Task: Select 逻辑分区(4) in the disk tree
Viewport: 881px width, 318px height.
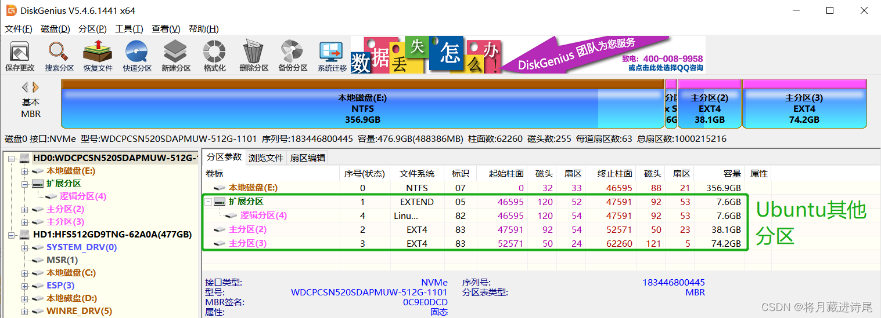Action: 83,196
